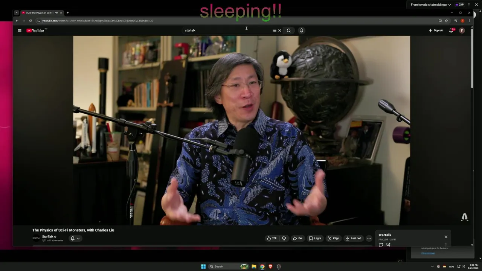Share the video using Del
The image size is (482, 271).
tap(298, 238)
